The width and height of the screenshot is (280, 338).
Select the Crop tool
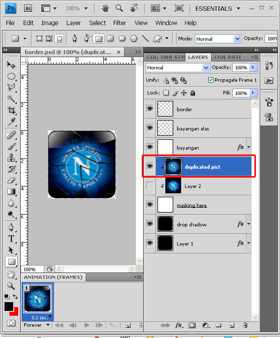click(x=11, y=110)
